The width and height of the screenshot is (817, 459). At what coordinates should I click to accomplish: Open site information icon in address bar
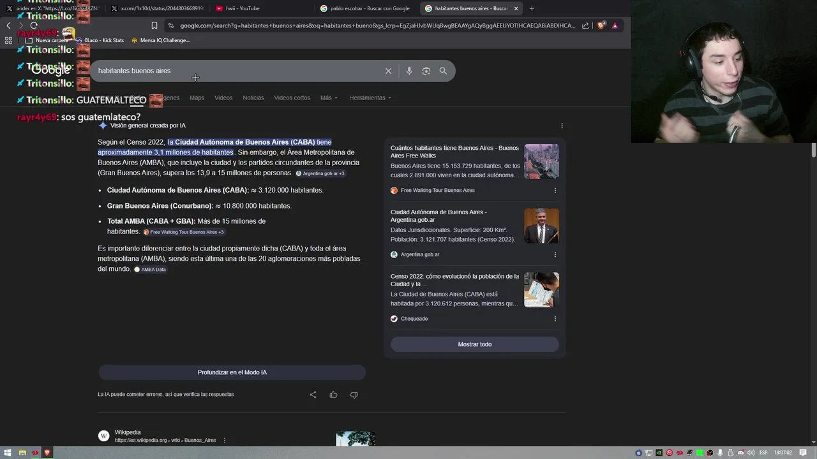170,25
